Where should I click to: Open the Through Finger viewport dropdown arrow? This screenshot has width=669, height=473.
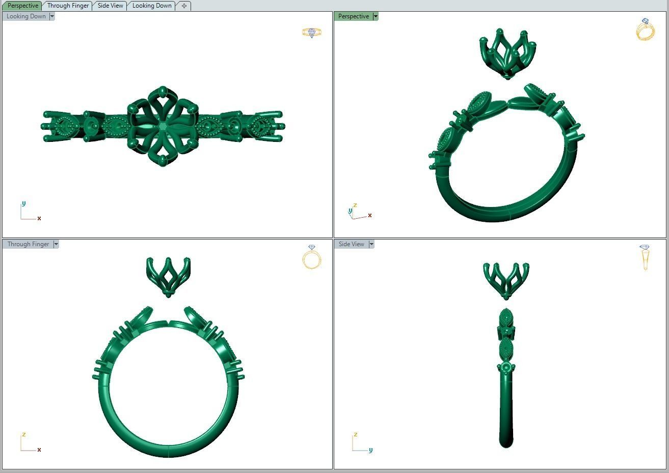pyautogui.click(x=56, y=244)
